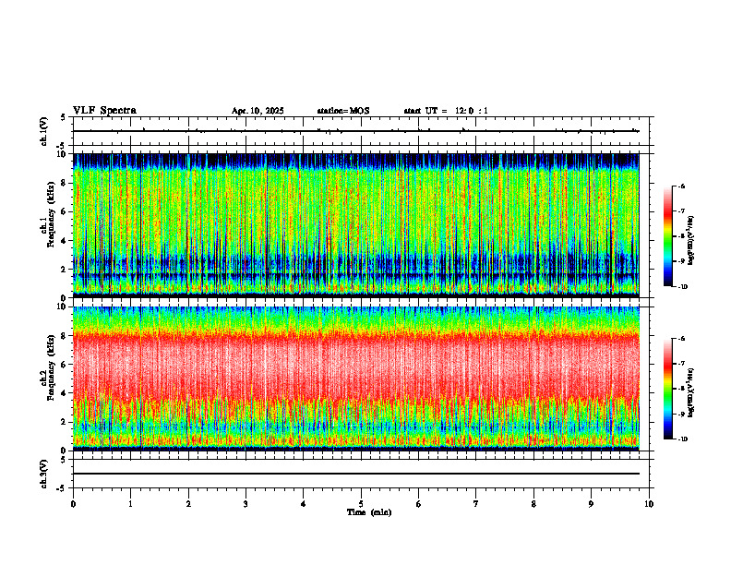Click the "station=MOS" label

pos(343,111)
